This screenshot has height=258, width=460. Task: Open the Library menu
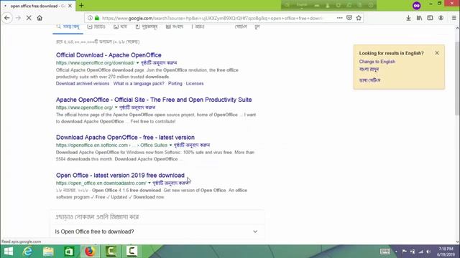[x=419, y=18]
